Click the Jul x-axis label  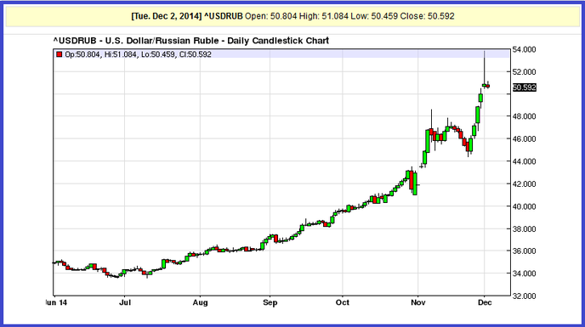point(125,302)
